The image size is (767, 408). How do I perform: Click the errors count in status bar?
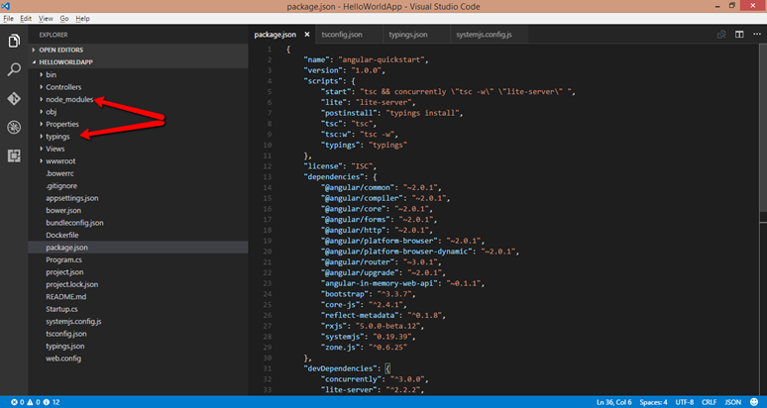tap(18, 402)
